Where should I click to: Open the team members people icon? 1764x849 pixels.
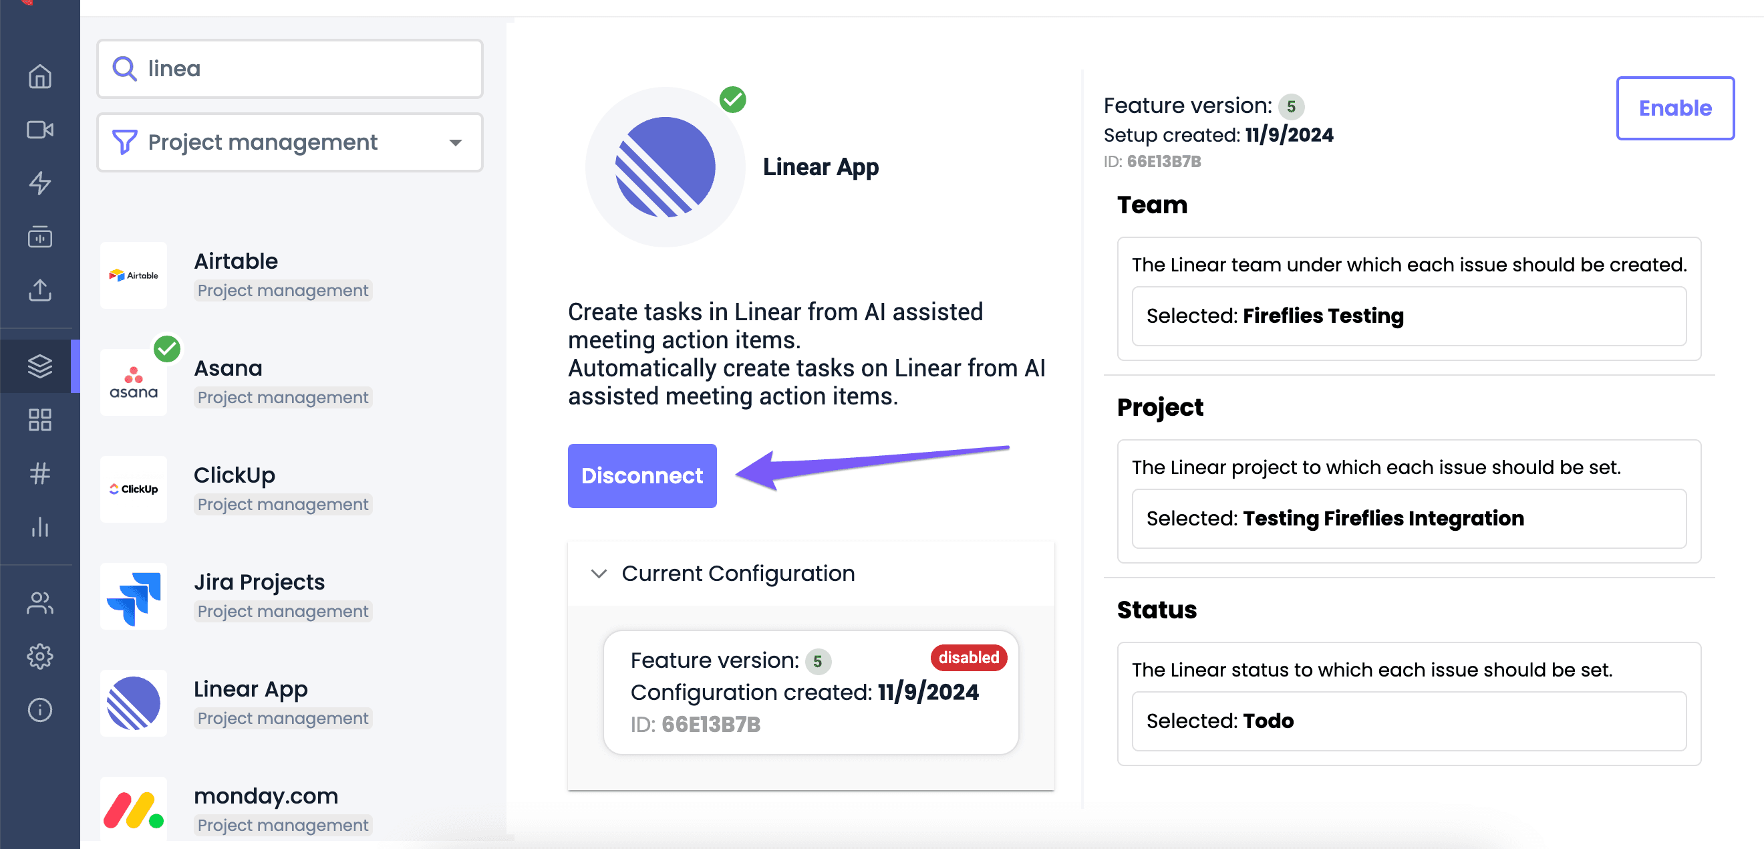39,603
